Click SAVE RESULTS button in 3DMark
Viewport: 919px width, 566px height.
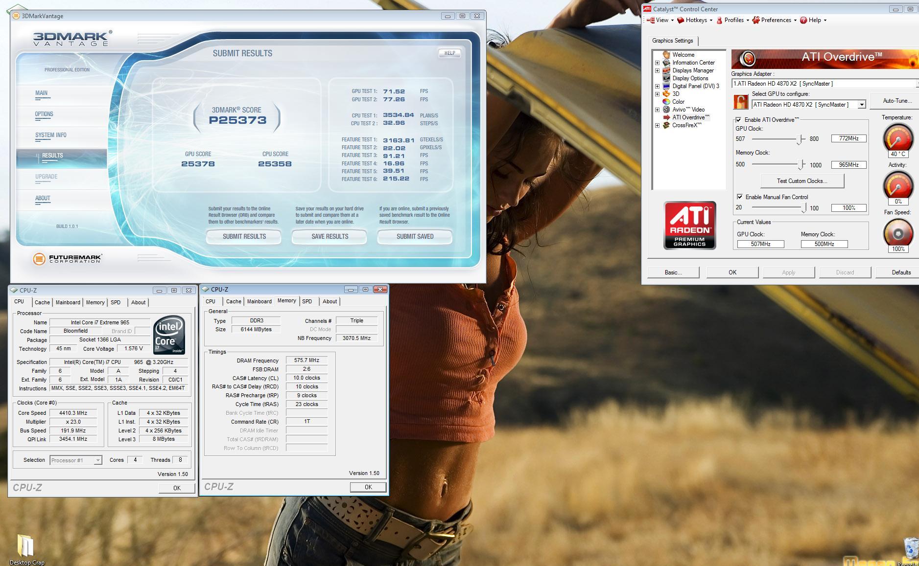tap(330, 236)
